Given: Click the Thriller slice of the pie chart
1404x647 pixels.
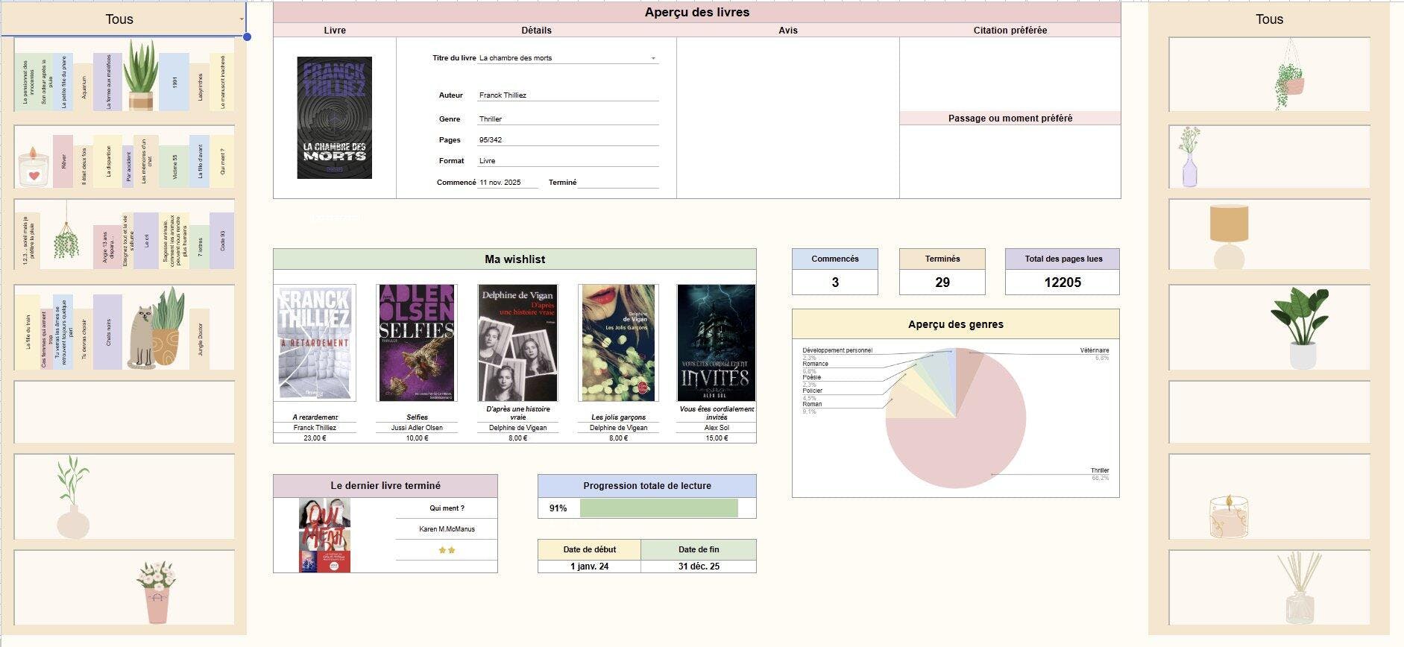Looking at the screenshot, I should pos(962,440).
